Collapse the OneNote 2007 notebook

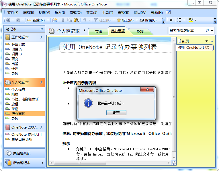[41, 127]
